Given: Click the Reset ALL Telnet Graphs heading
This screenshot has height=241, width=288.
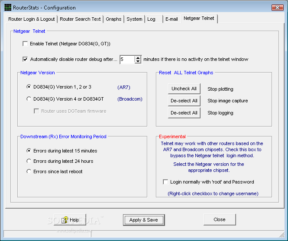Looking at the screenshot, I should pyautogui.click(x=186, y=73).
